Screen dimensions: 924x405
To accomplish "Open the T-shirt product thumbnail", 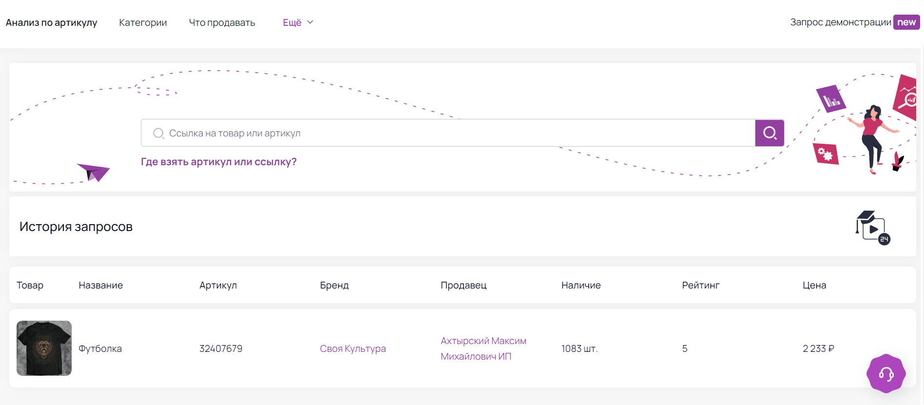I will [44, 348].
